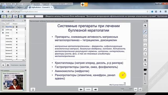Sort participants by Статус column header
168x95 pixels.
3,24
